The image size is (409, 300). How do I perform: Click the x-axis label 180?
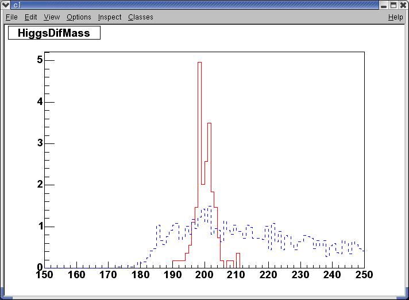point(140,275)
